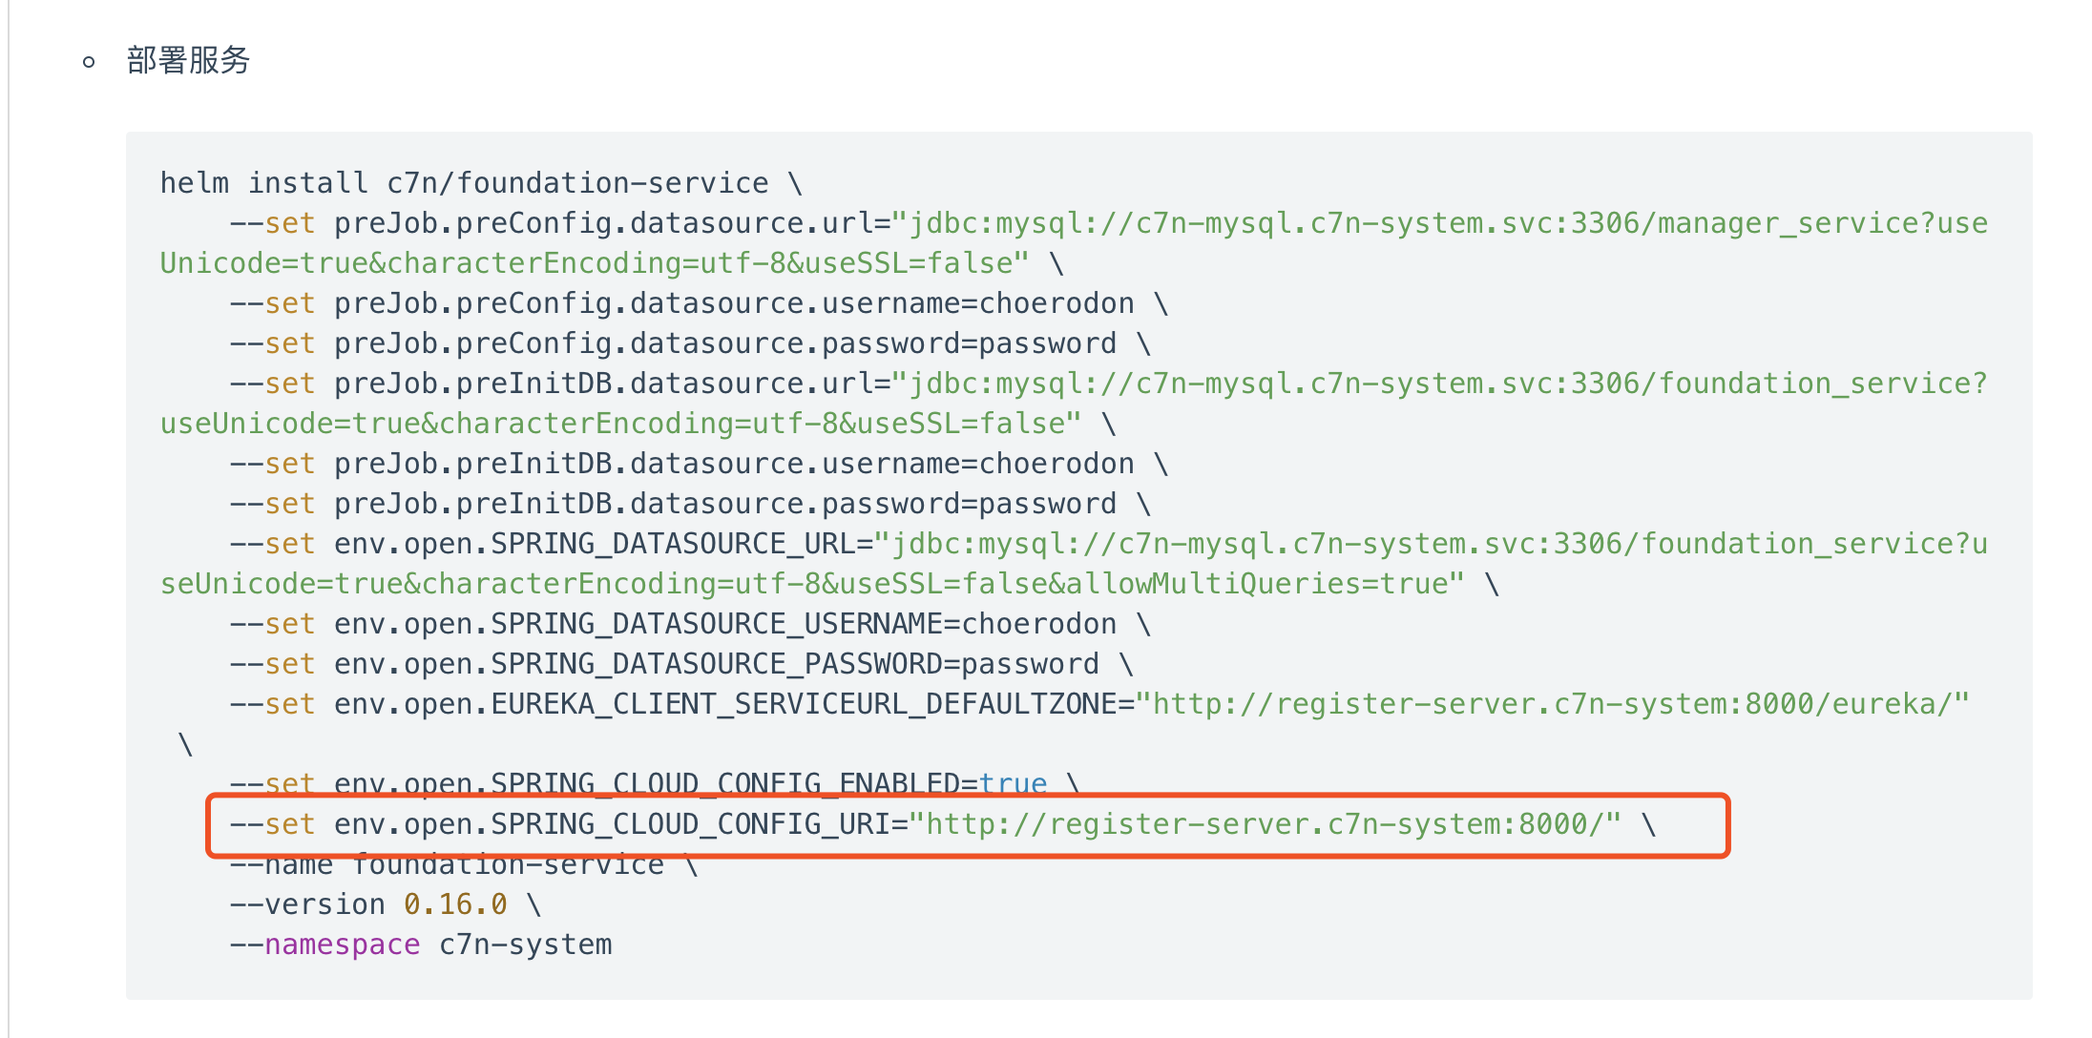Click the preJob.preInitDB.datasource.username=choerodon line
The width and height of the screenshot is (2092, 1038).
click(x=700, y=463)
